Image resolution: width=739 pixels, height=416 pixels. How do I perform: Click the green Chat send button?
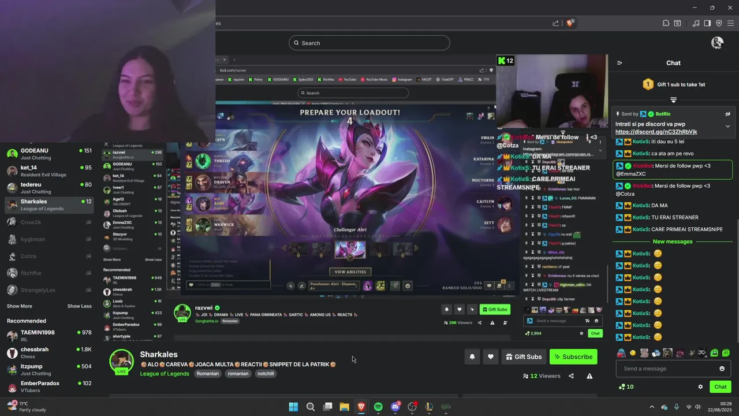(720, 387)
